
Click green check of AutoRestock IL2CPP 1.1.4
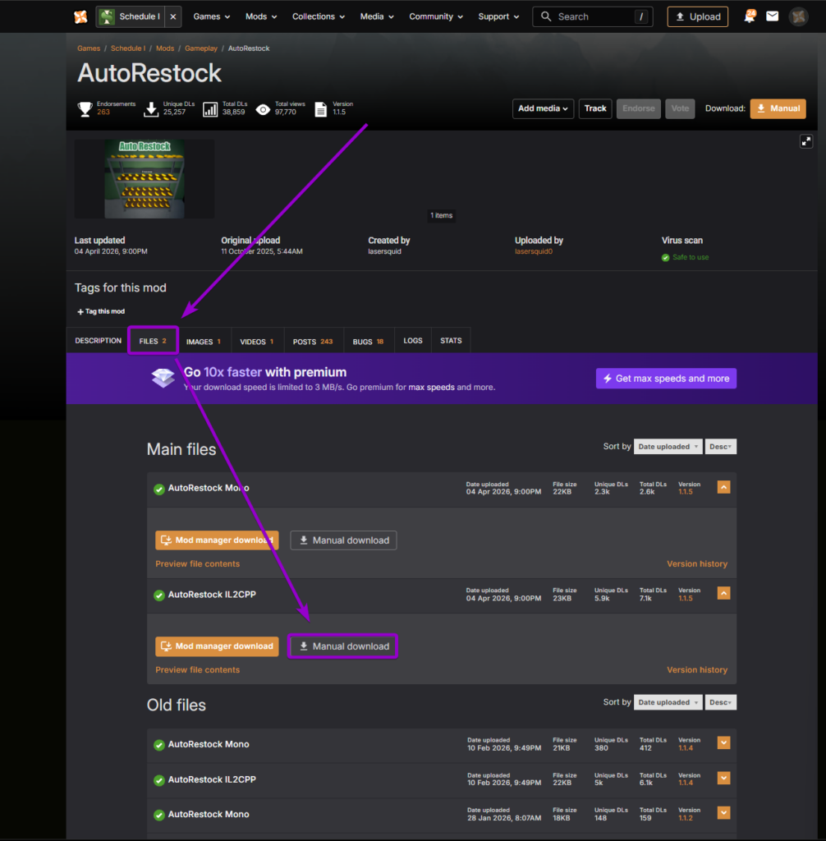[158, 780]
